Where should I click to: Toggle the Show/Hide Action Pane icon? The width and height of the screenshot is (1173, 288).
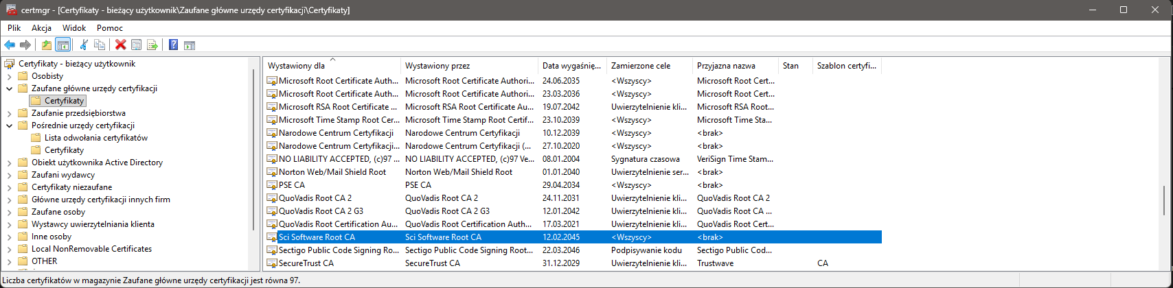pos(190,45)
